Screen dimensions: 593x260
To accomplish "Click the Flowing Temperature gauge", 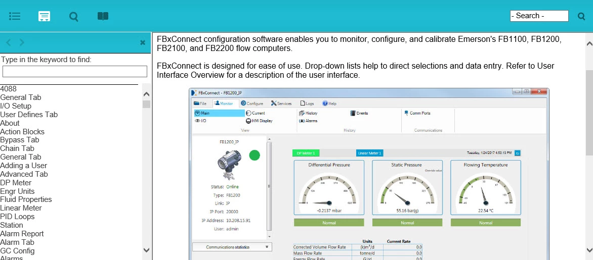I will pyautogui.click(x=486, y=187).
